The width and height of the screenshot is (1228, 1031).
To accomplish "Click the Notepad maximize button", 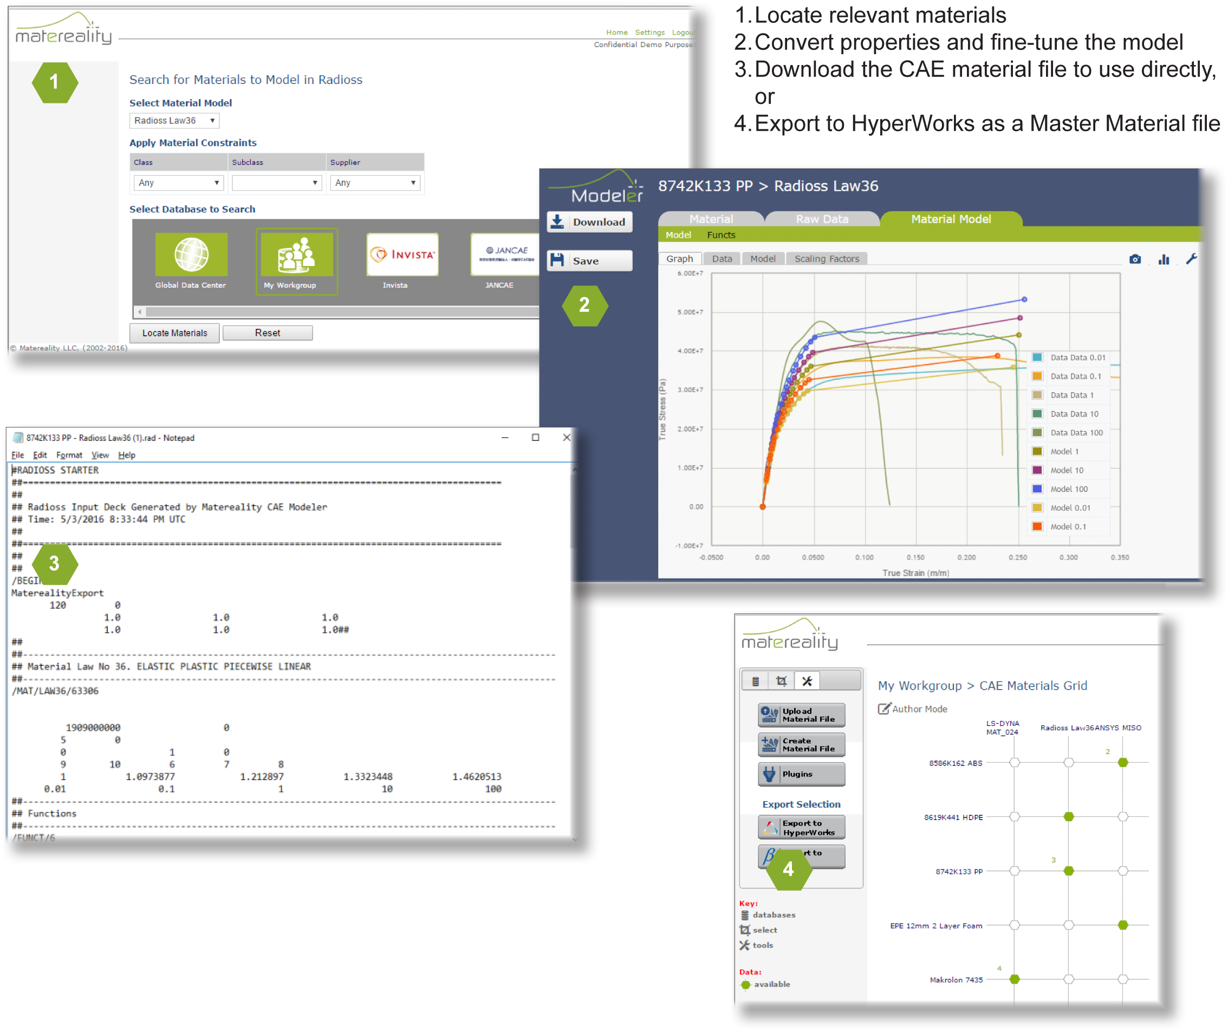I will pos(535,437).
